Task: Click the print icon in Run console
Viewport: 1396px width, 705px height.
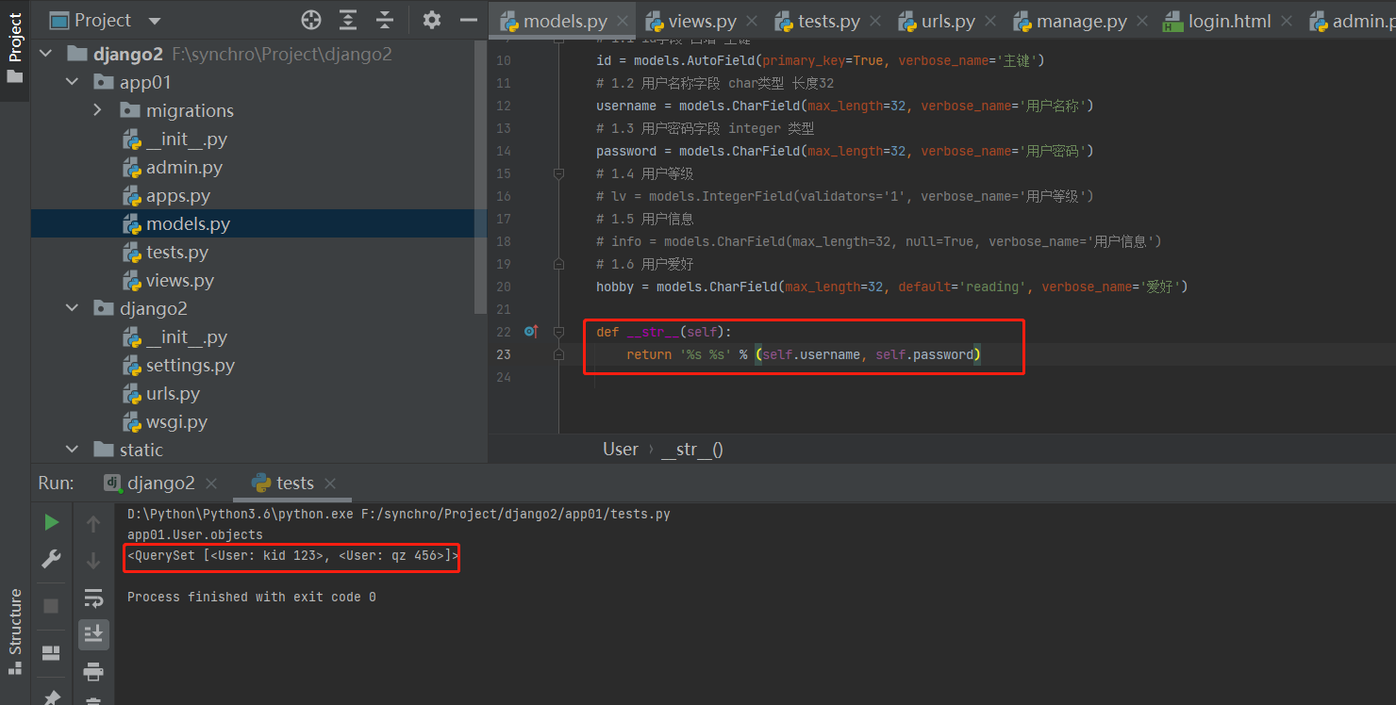Action: (92, 671)
